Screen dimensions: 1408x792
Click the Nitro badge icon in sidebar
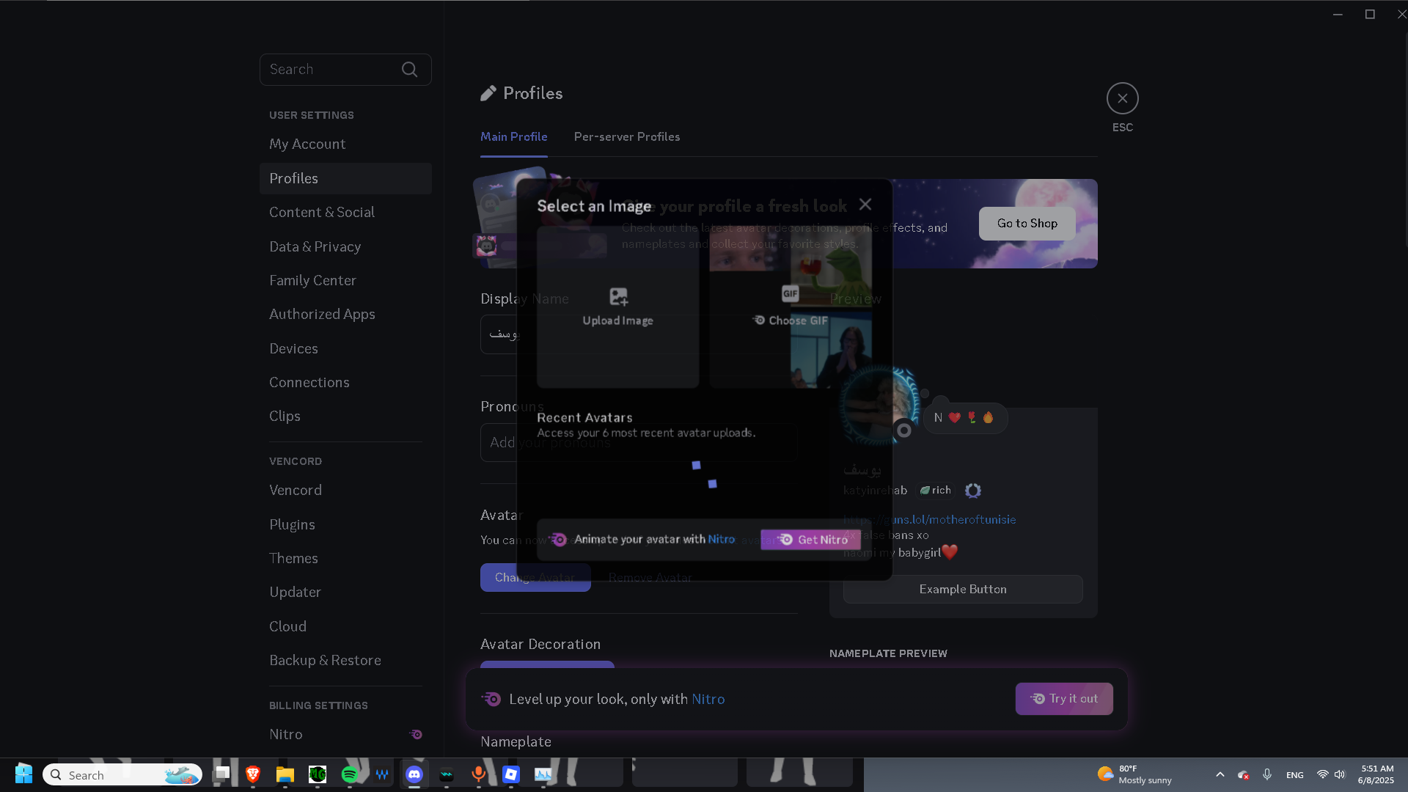click(416, 735)
